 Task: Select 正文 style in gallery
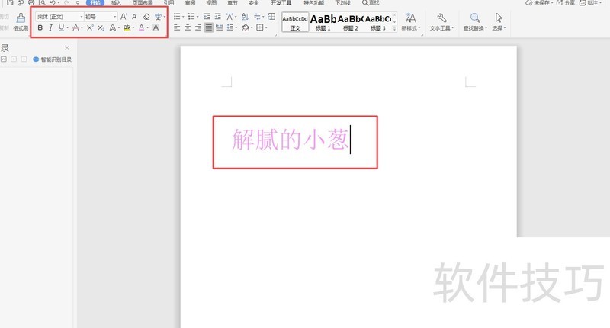tap(295, 22)
